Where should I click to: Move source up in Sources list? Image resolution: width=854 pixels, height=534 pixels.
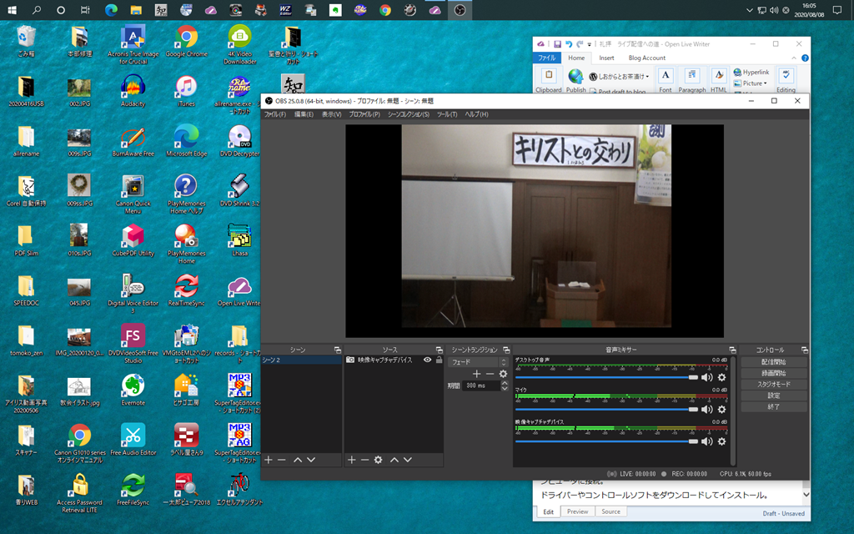point(394,460)
